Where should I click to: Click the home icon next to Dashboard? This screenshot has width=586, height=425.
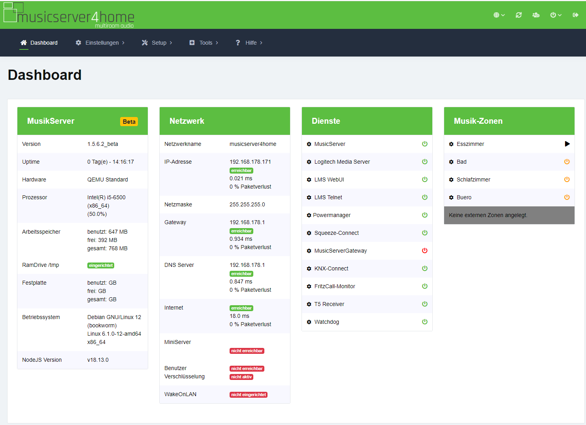coord(24,43)
